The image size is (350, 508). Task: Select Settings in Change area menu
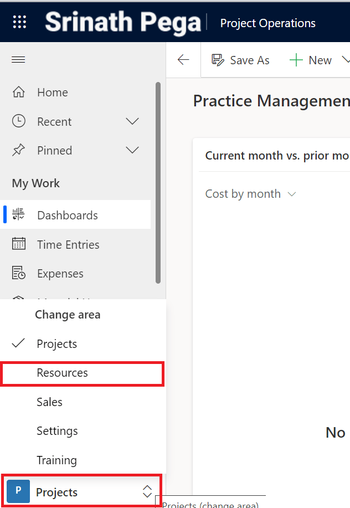tap(57, 431)
